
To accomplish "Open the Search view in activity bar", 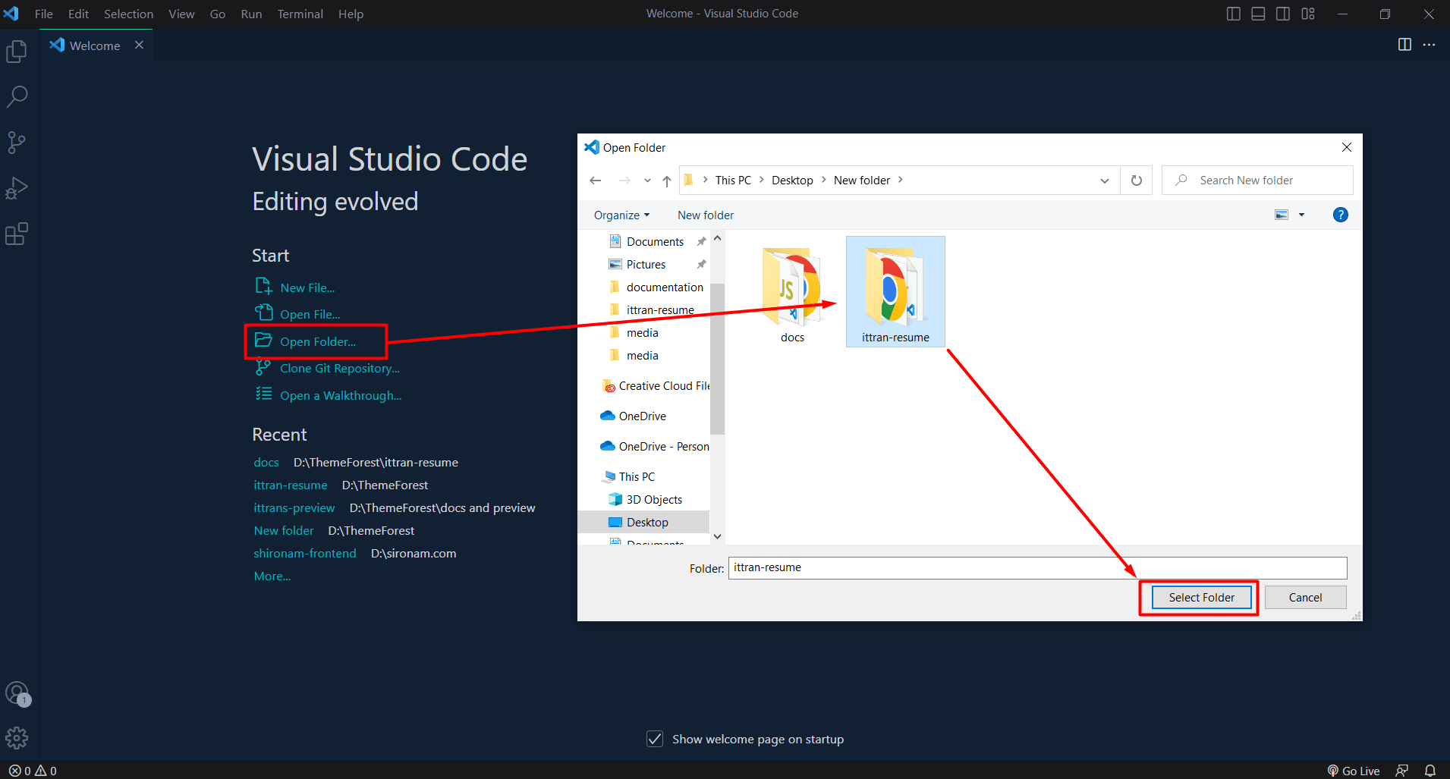I will click(x=17, y=96).
